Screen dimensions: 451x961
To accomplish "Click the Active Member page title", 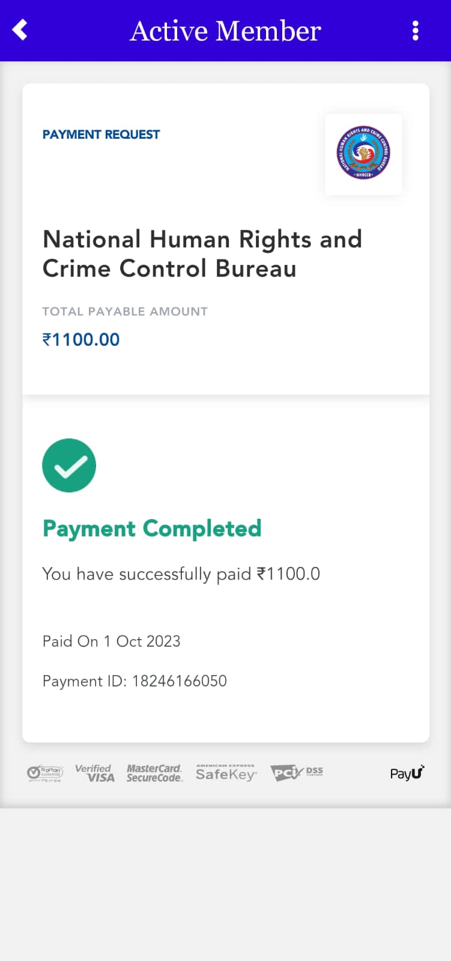I will [x=225, y=31].
